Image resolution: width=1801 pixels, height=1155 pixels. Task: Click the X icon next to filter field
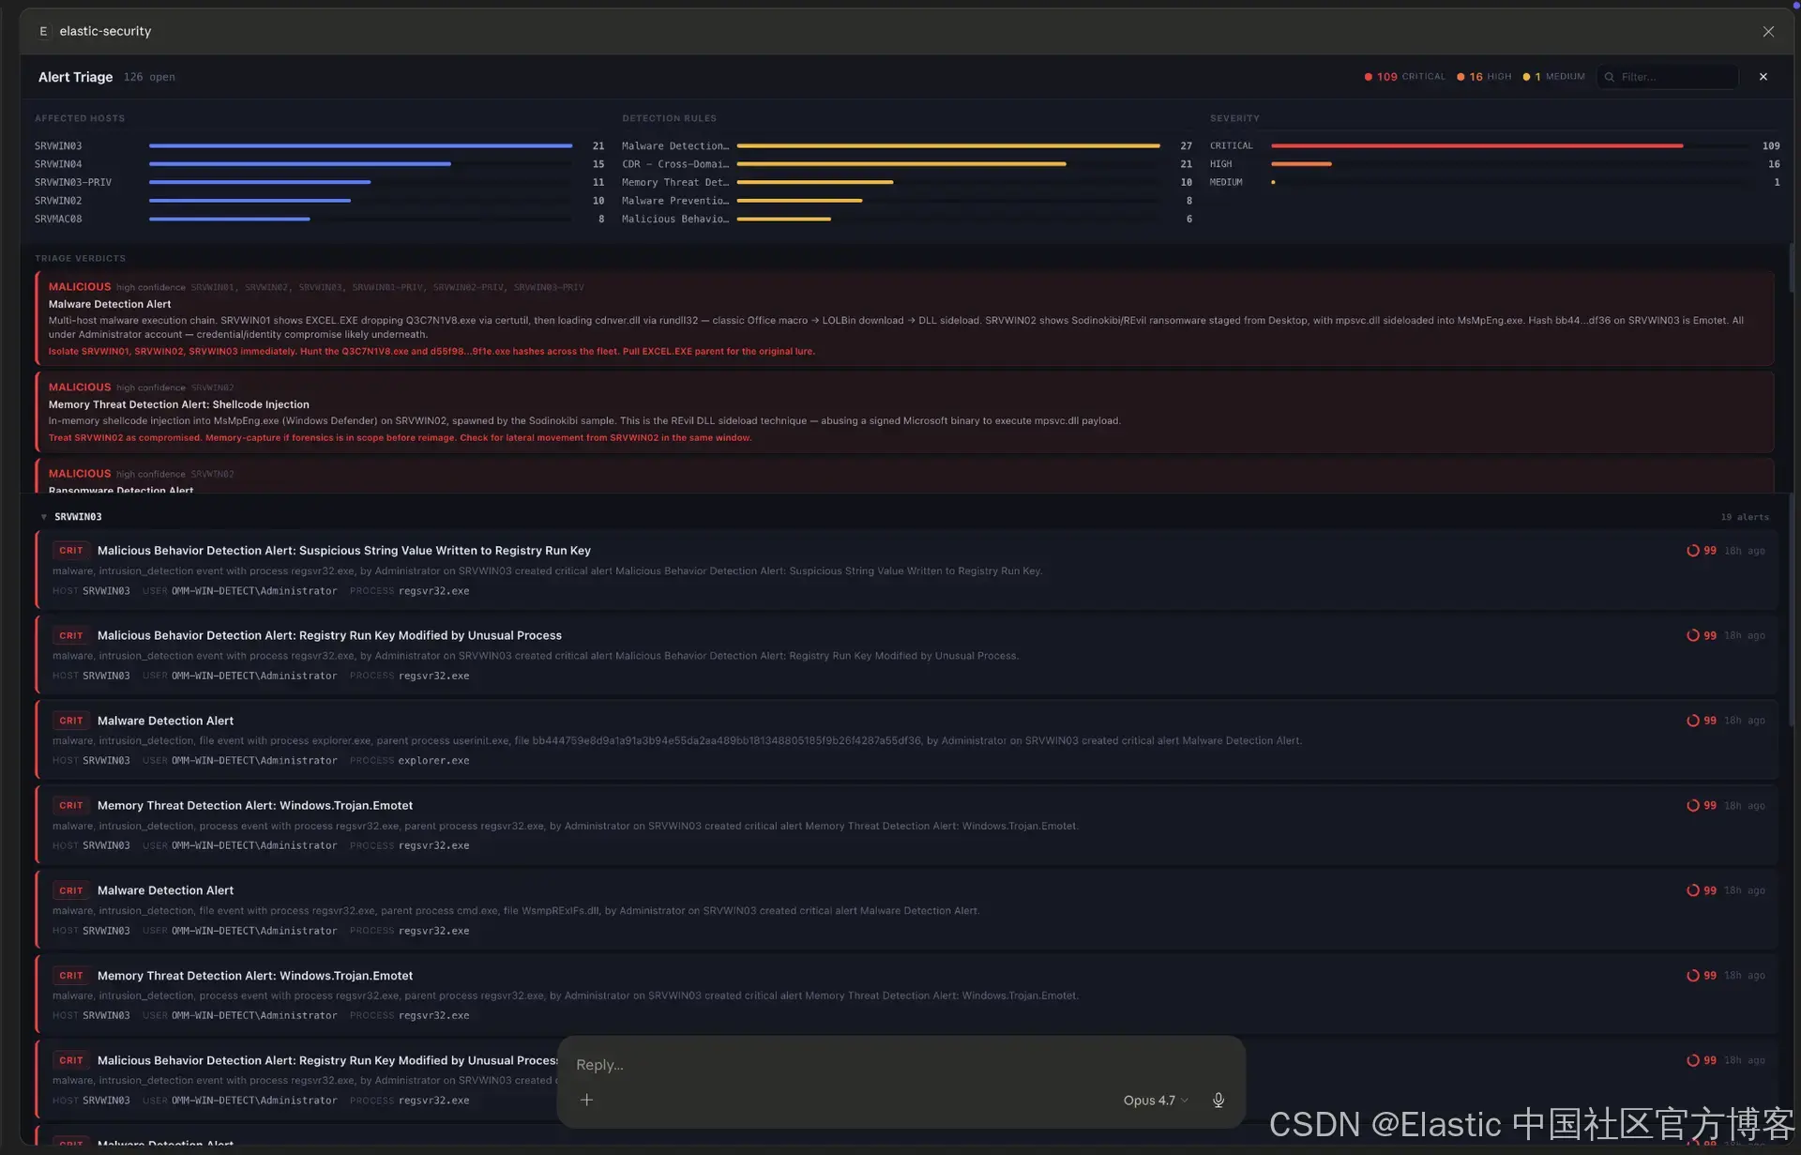click(x=1763, y=77)
